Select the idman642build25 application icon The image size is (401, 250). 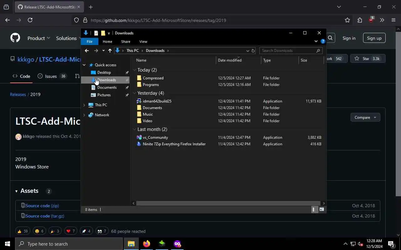point(139,101)
